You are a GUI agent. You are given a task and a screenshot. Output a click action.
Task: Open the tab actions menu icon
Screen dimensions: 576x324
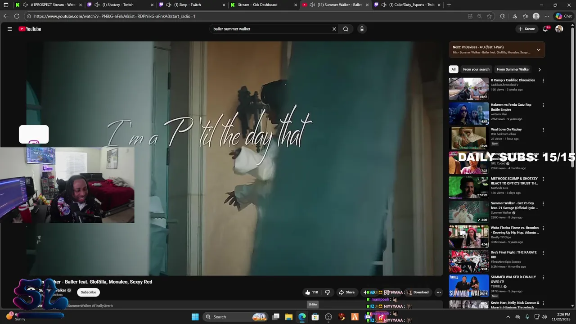click(6, 5)
